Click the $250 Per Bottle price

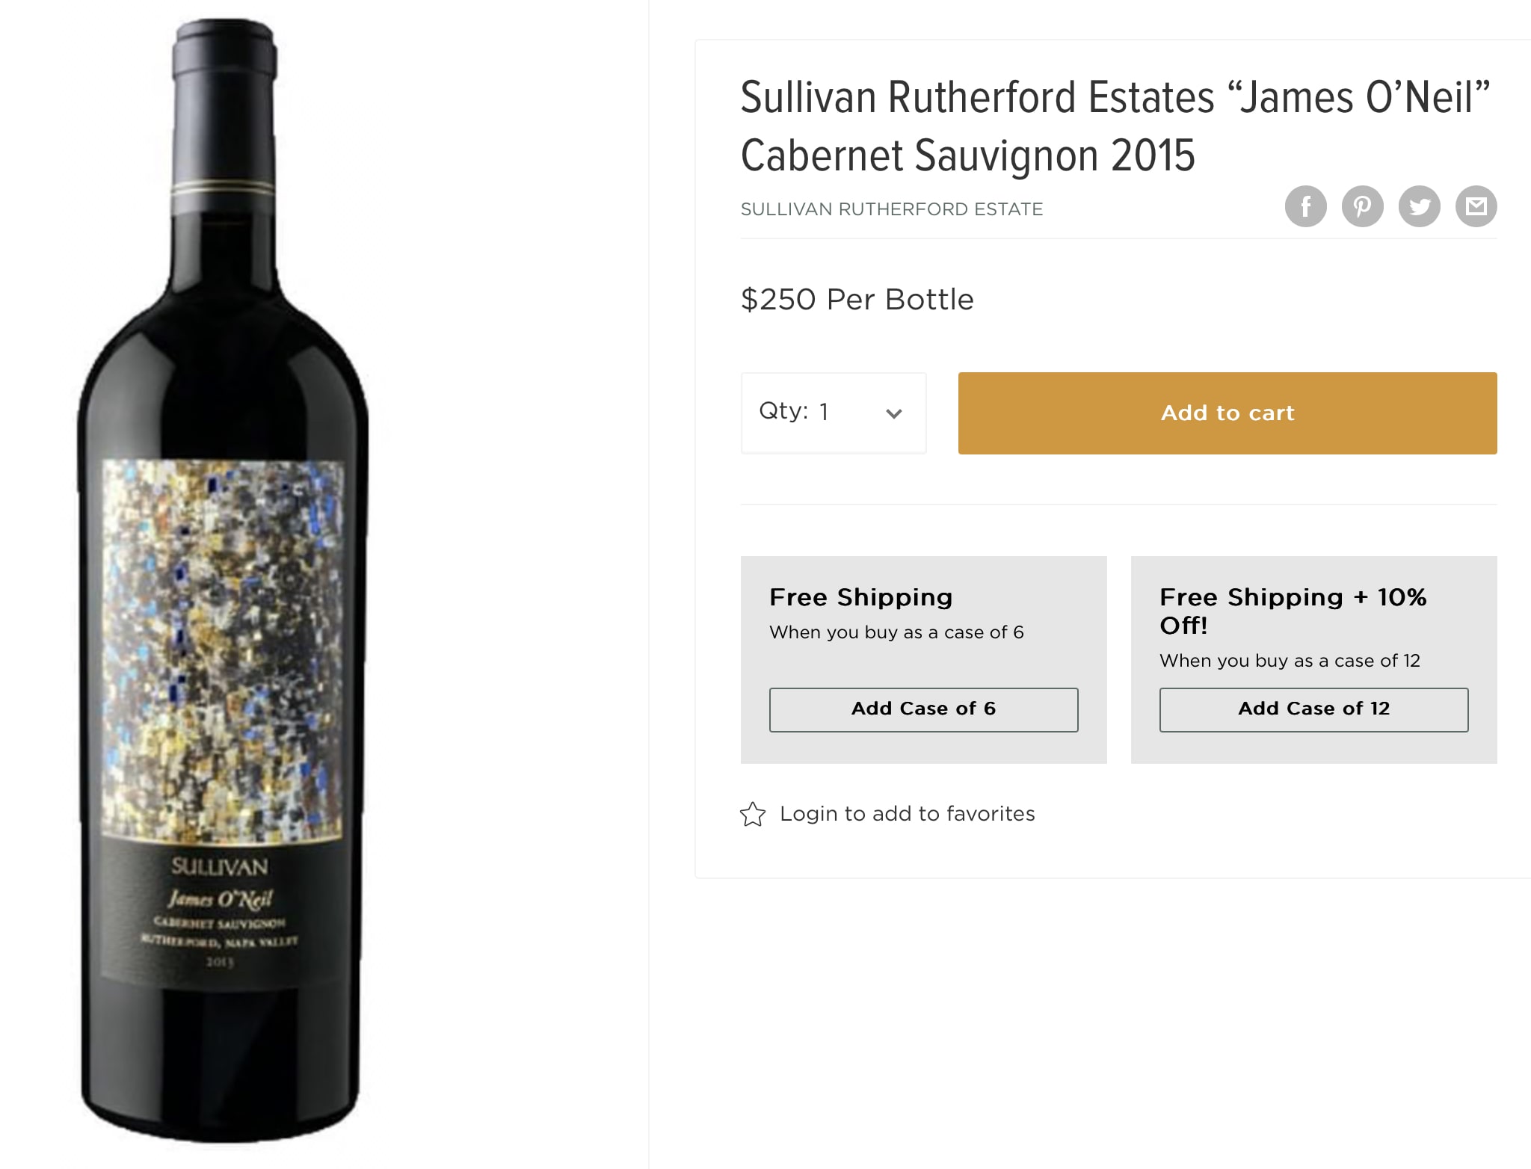click(x=857, y=300)
